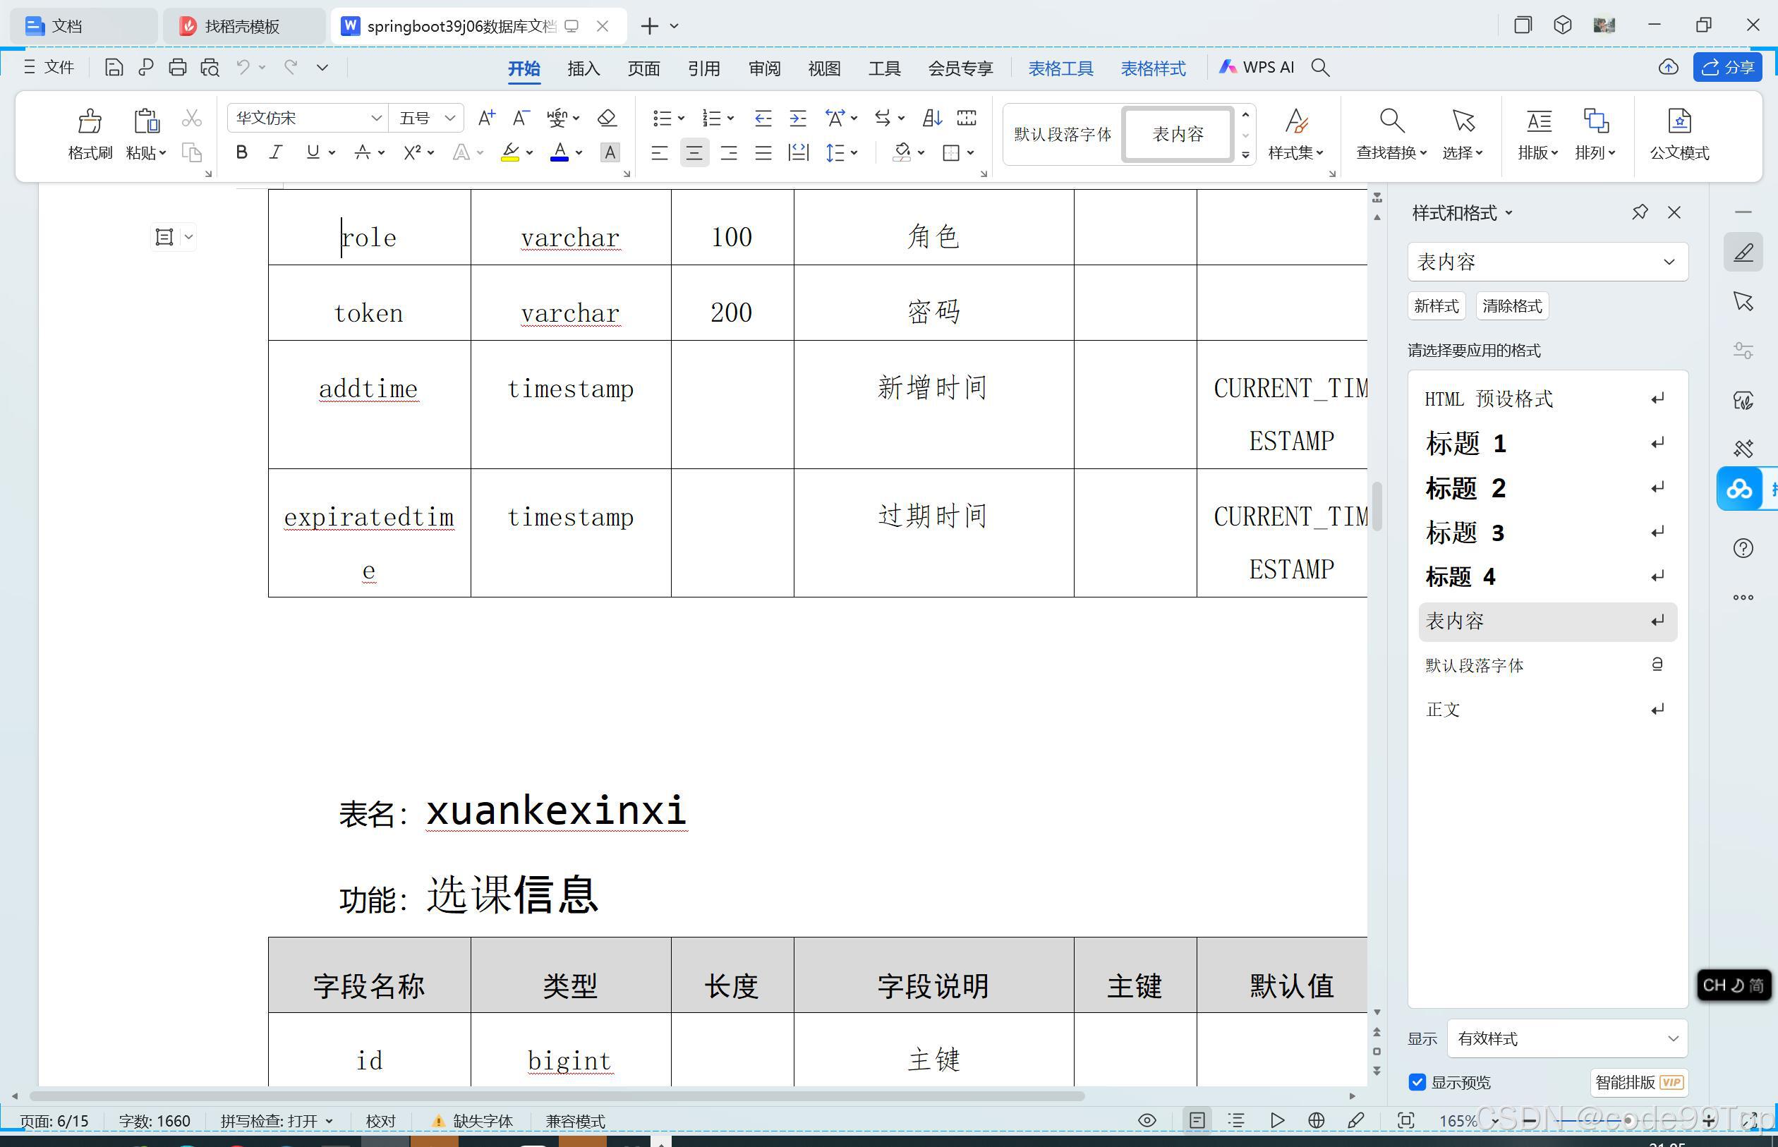Expand the 有效样式 display dropdown
Screen dimensions: 1778x1147
1566,1038
